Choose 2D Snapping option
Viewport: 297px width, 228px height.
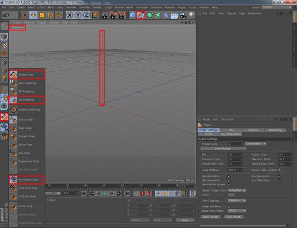[x=27, y=100]
